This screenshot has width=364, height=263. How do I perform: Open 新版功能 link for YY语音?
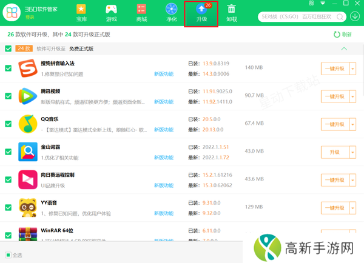164,213
